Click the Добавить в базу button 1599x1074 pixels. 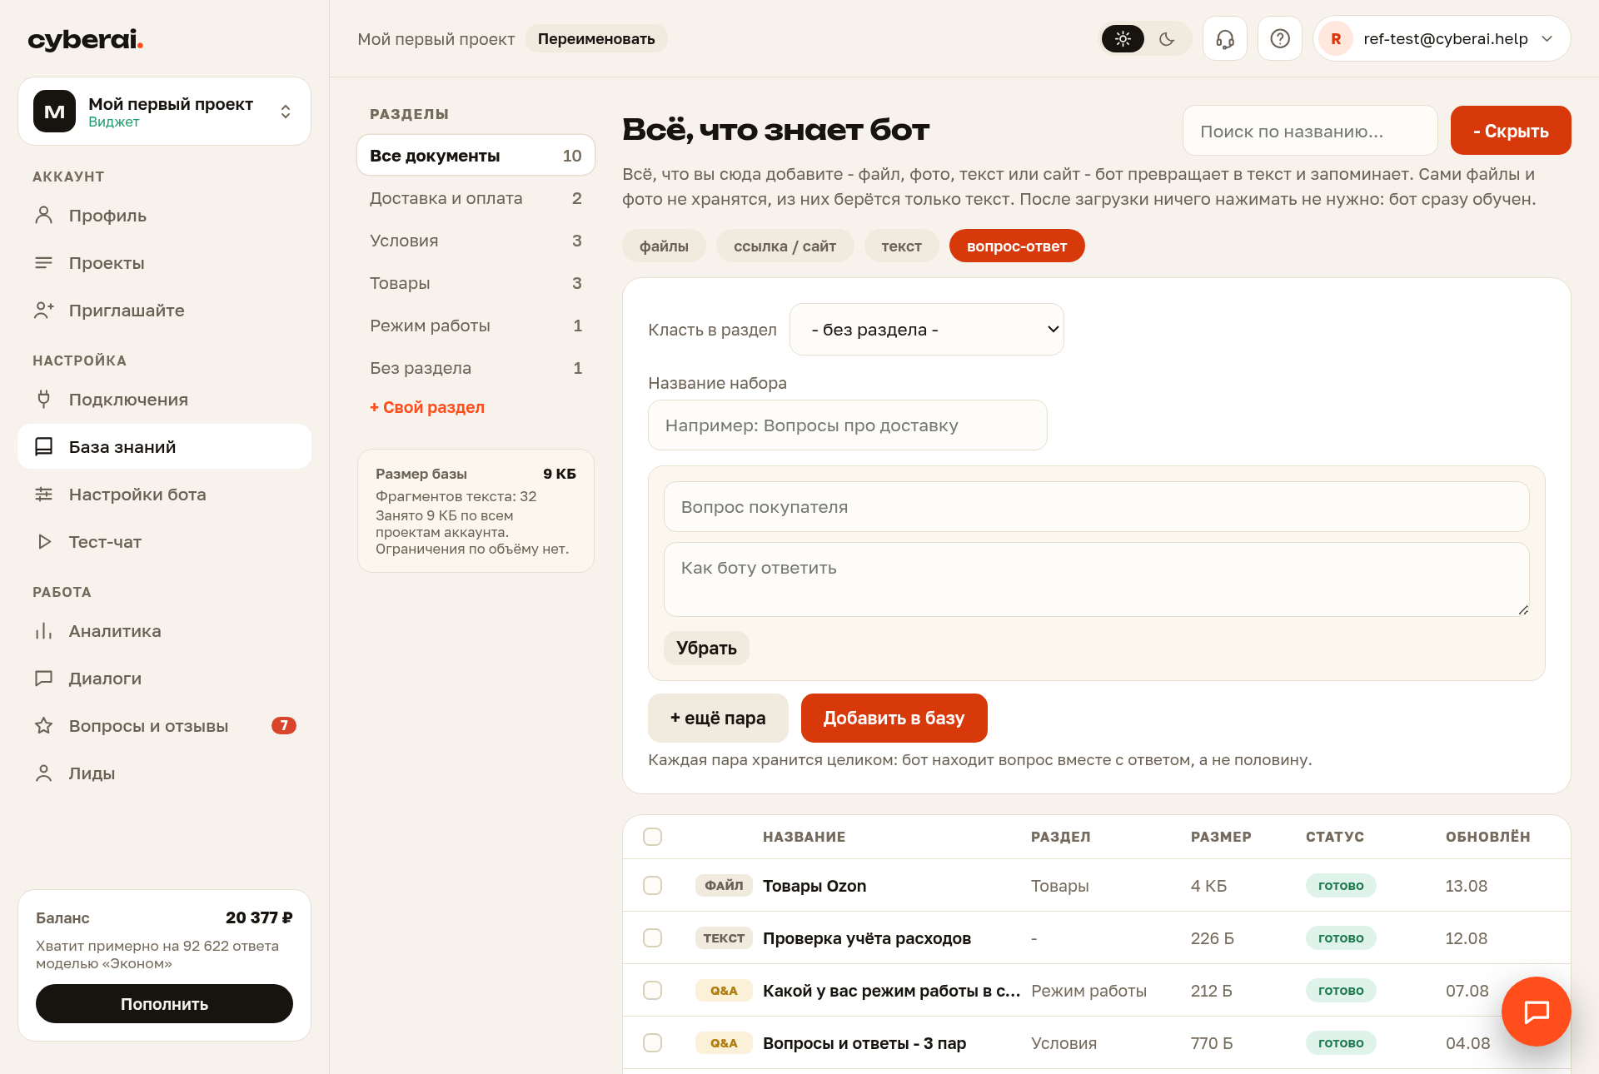tap(894, 718)
